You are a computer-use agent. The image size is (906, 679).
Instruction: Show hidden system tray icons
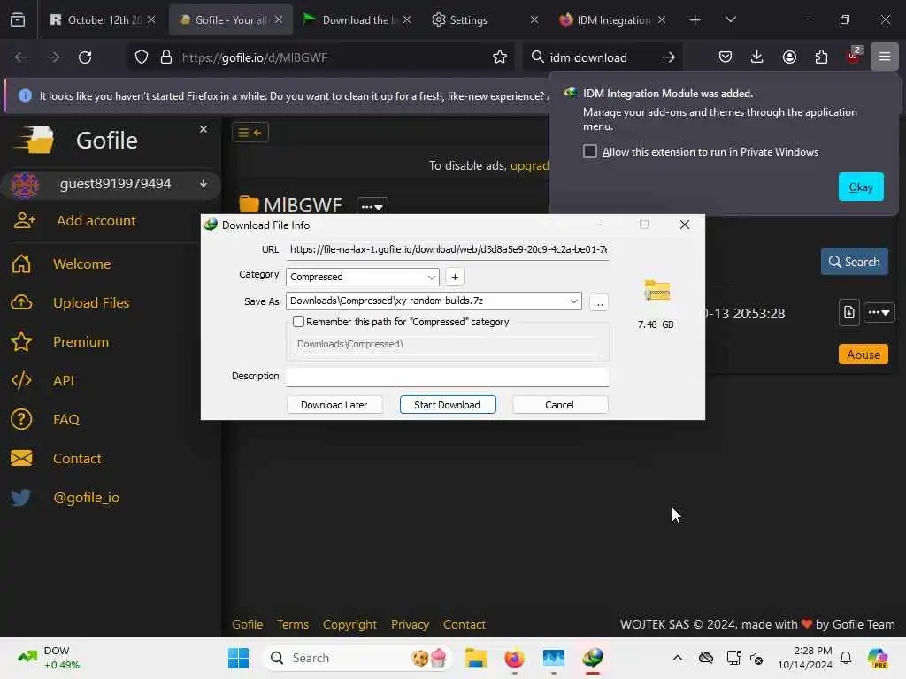pos(677,658)
